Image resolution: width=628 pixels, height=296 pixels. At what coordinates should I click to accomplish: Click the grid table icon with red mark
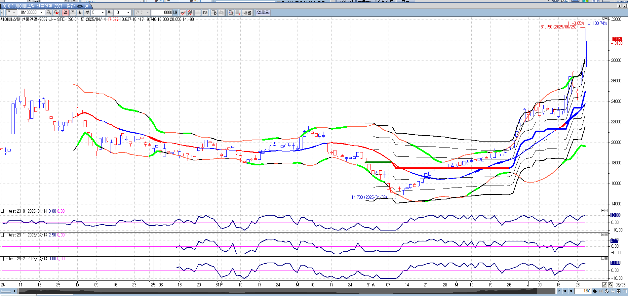(x=238, y=13)
